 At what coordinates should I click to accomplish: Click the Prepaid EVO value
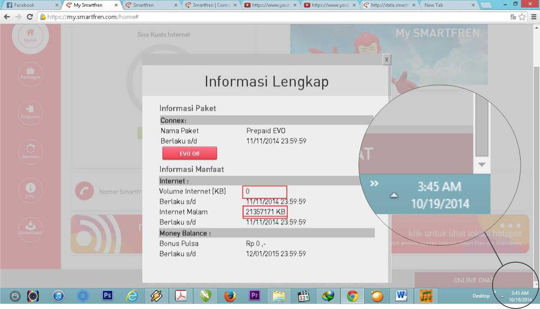(266, 130)
